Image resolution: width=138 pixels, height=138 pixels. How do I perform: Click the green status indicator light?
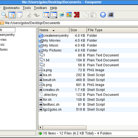(40, 134)
